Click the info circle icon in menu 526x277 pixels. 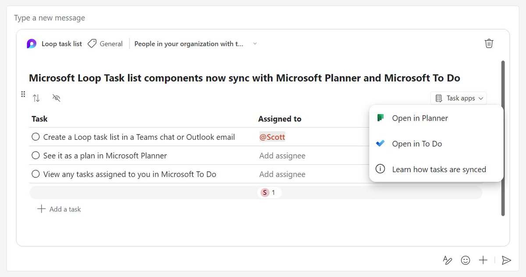[x=381, y=169]
